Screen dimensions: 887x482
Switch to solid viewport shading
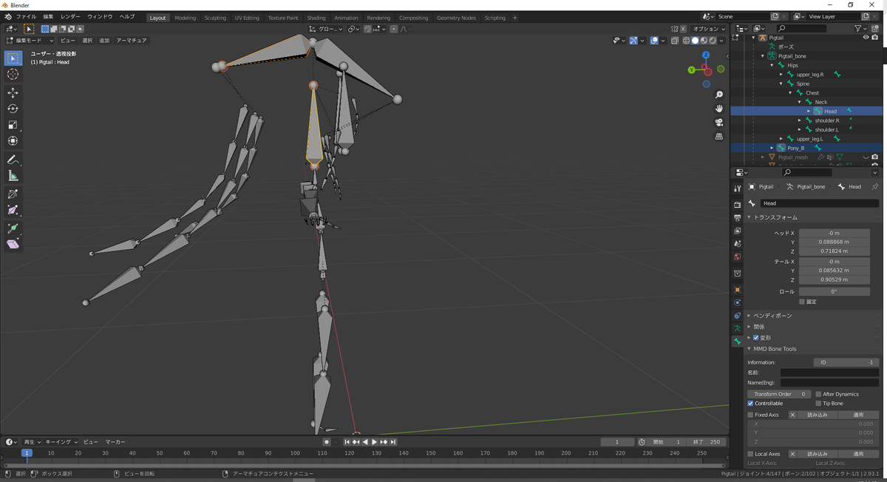coord(695,41)
